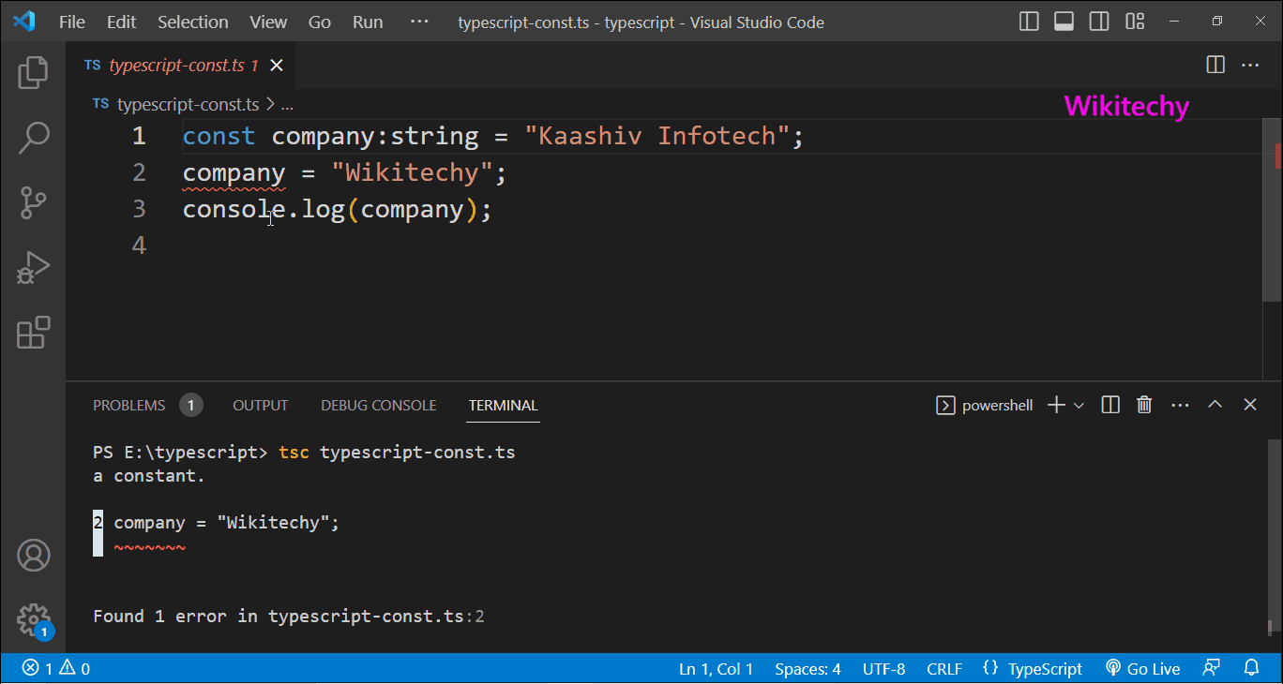Open the Source Control view

click(x=33, y=202)
